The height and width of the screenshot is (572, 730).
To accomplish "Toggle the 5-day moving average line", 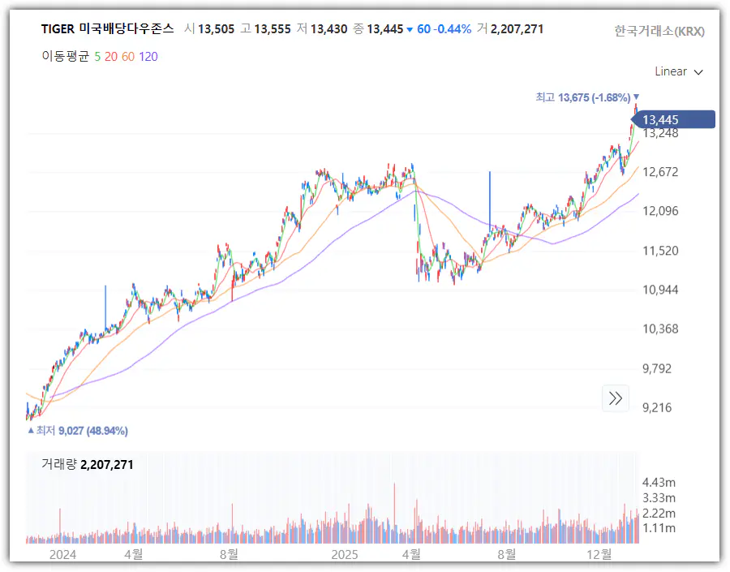I will coord(97,56).
